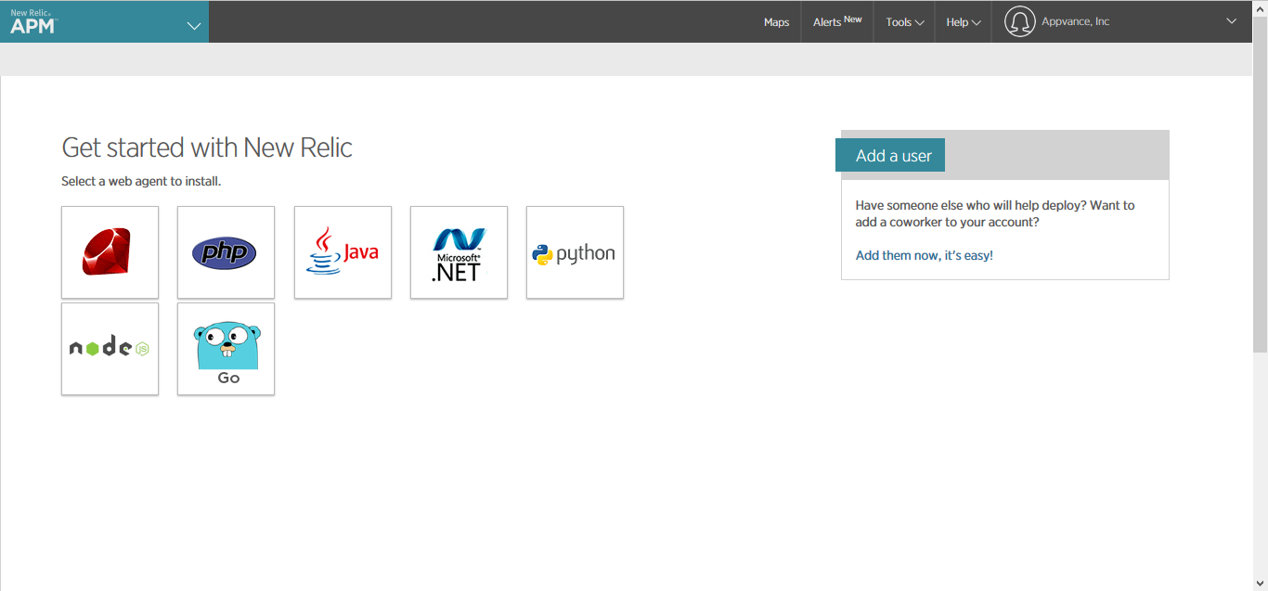Click the Add a user button
The image size is (1268, 591).
pyautogui.click(x=890, y=156)
